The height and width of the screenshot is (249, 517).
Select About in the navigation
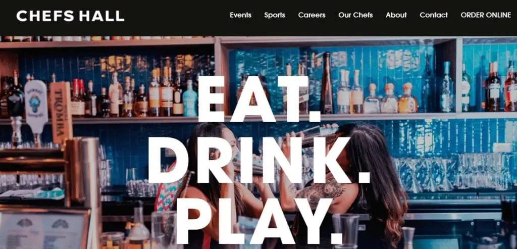(396, 15)
